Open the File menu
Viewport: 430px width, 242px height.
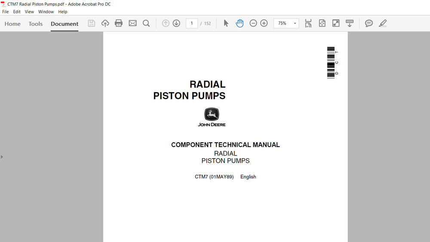click(6, 12)
